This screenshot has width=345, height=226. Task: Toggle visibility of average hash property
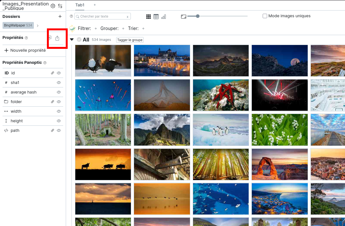pos(59,92)
